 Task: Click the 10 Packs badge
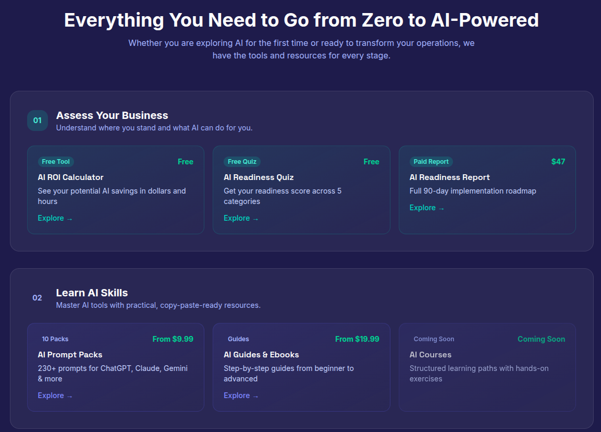(x=55, y=339)
